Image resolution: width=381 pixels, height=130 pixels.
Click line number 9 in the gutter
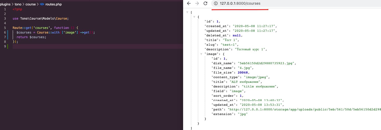tap(5, 46)
